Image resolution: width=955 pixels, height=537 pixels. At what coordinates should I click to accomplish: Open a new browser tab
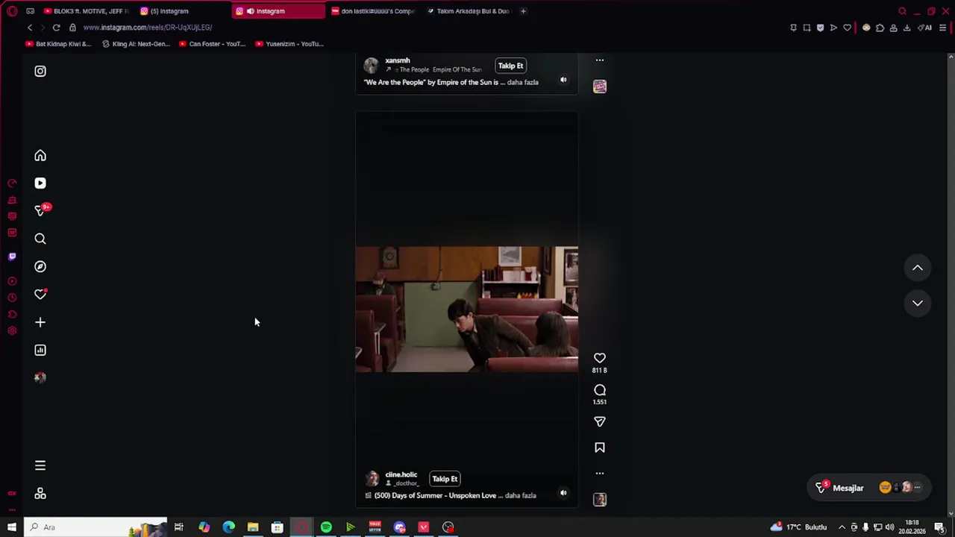(523, 11)
